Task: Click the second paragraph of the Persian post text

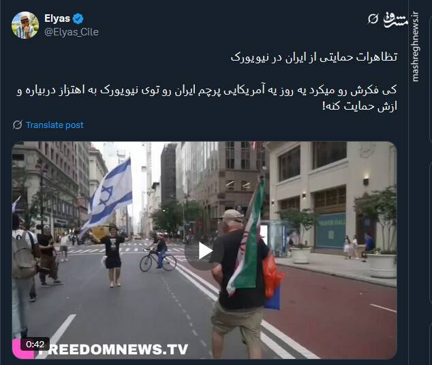Action: (x=206, y=98)
